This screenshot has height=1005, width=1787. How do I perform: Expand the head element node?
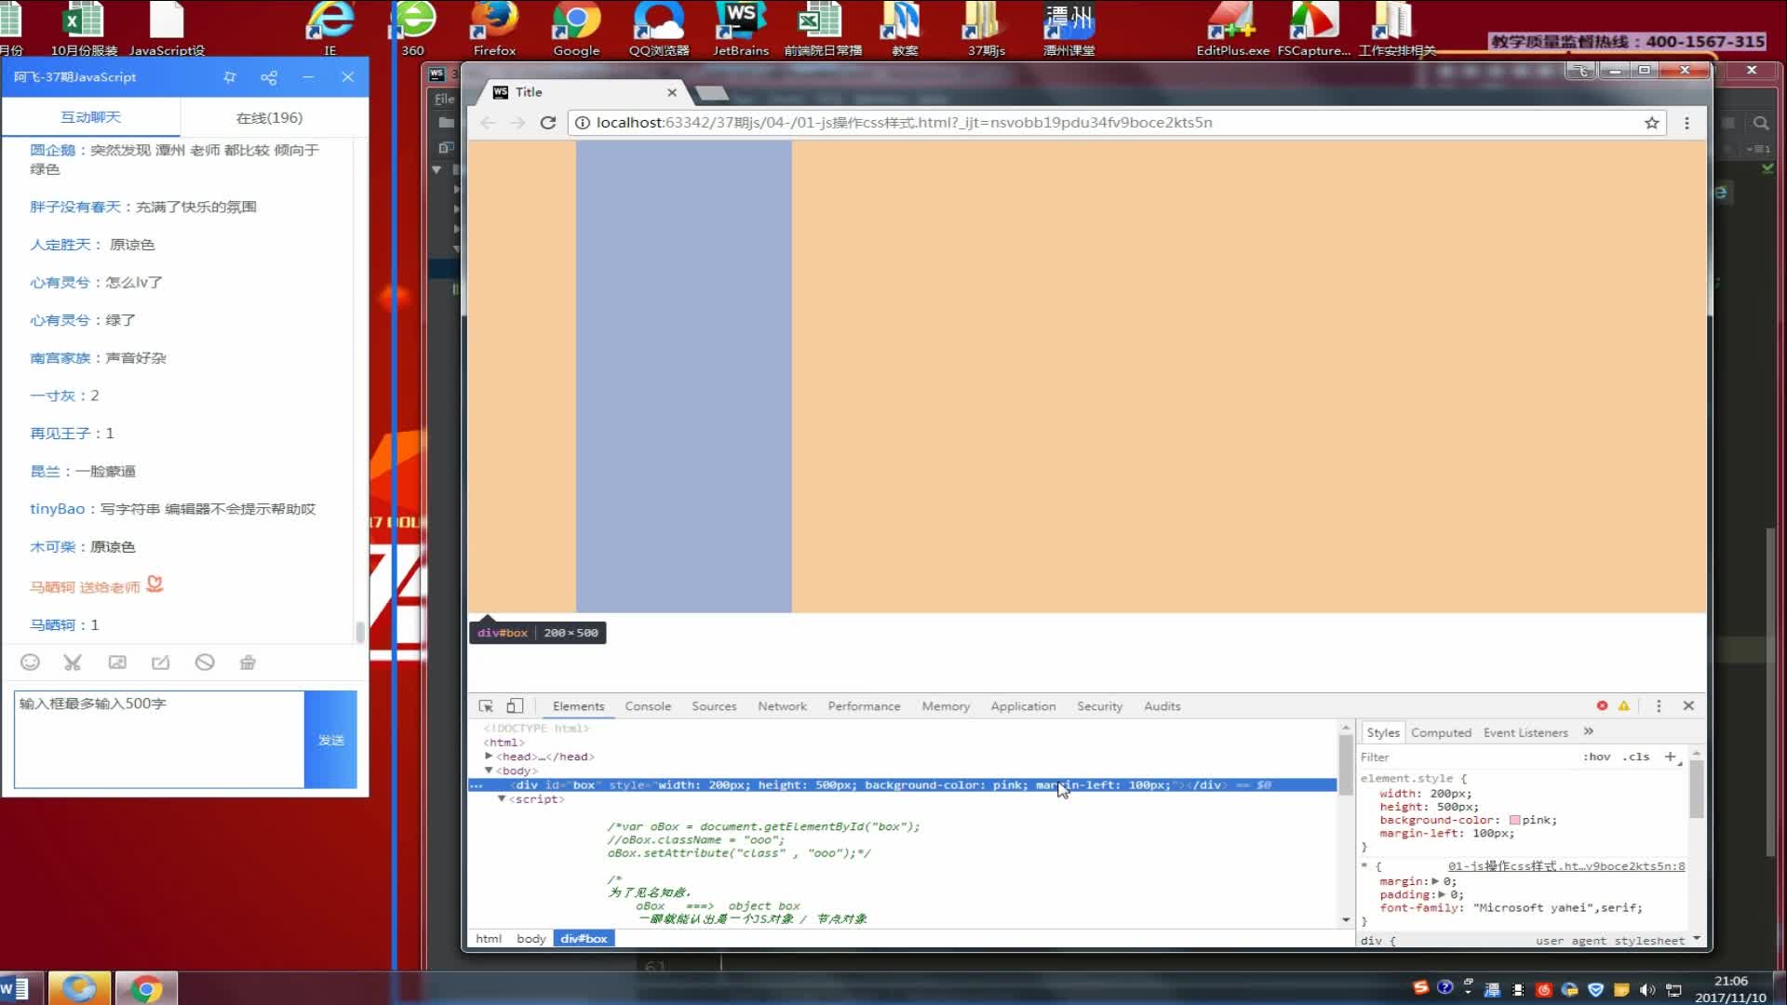[489, 757]
